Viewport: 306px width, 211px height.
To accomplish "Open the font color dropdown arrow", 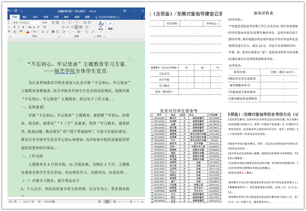I will pos(31,31).
